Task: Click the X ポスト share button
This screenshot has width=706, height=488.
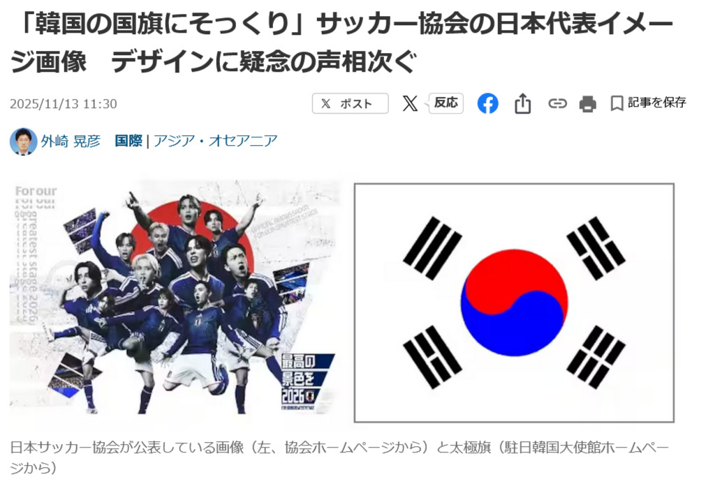Action: point(350,103)
